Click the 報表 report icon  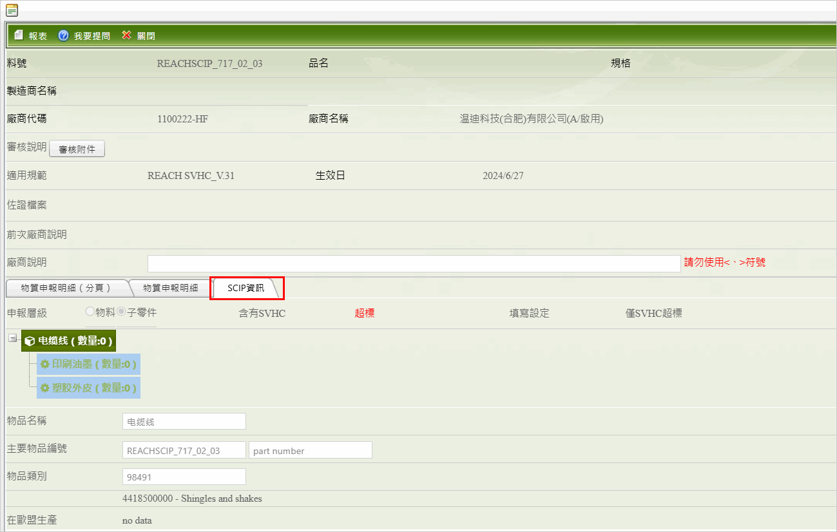[19, 35]
